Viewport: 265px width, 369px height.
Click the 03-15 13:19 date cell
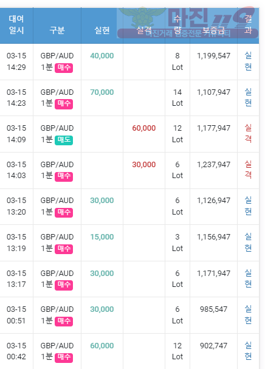[x=16, y=243]
